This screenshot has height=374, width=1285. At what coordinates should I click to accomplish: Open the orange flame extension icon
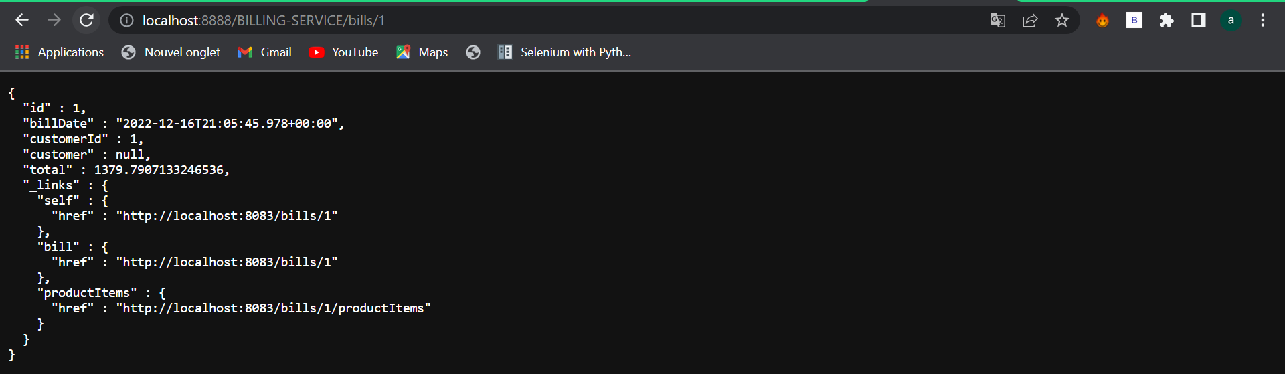click(x=1102, y=21)
